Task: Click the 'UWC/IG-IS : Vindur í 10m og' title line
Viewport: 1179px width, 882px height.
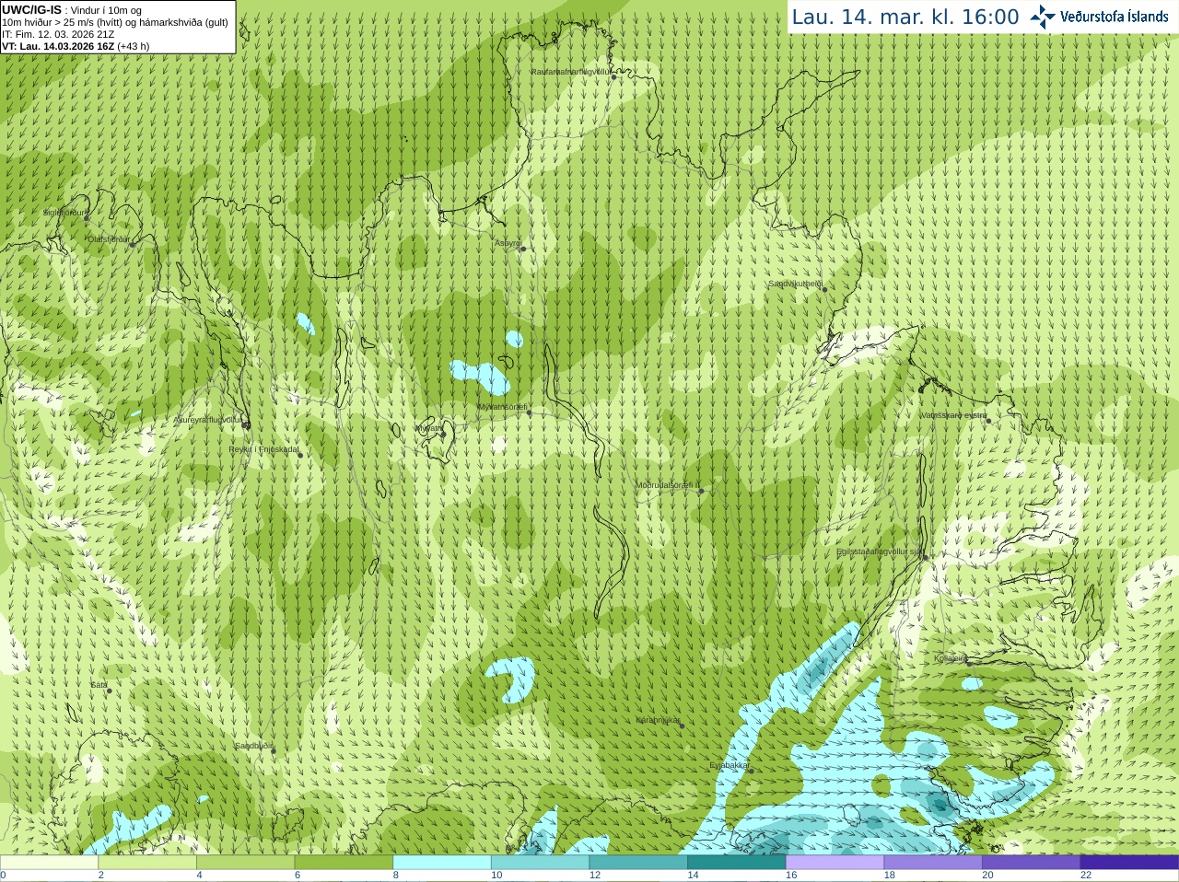Action: pyautogui.click(x=72, y=10)
